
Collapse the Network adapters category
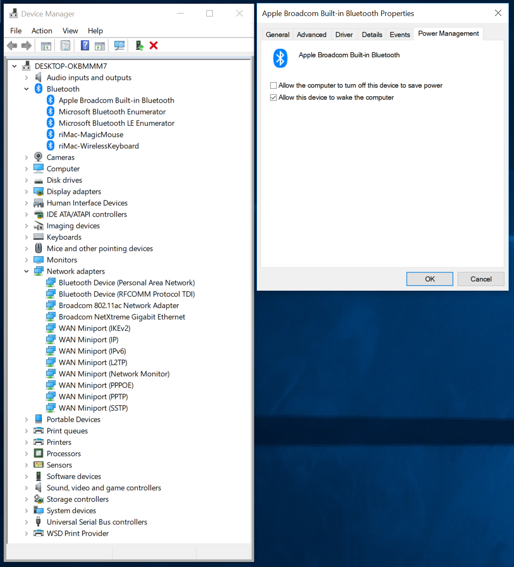26,271
